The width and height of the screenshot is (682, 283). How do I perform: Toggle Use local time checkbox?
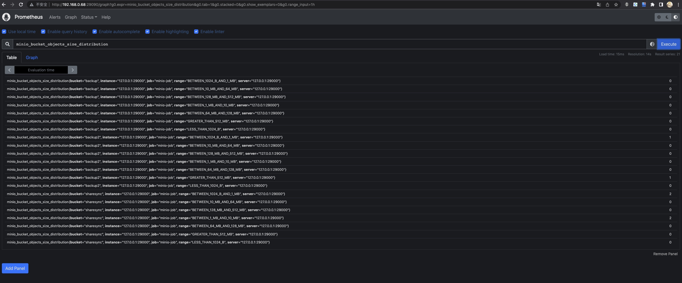coord(4,32)
